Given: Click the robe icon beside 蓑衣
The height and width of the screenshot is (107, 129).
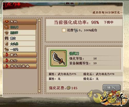Looking at the screenshot, I should point(7,38).
